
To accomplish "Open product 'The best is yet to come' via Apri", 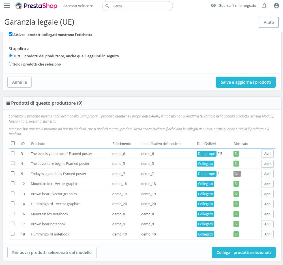I will [x=267, y=153].
